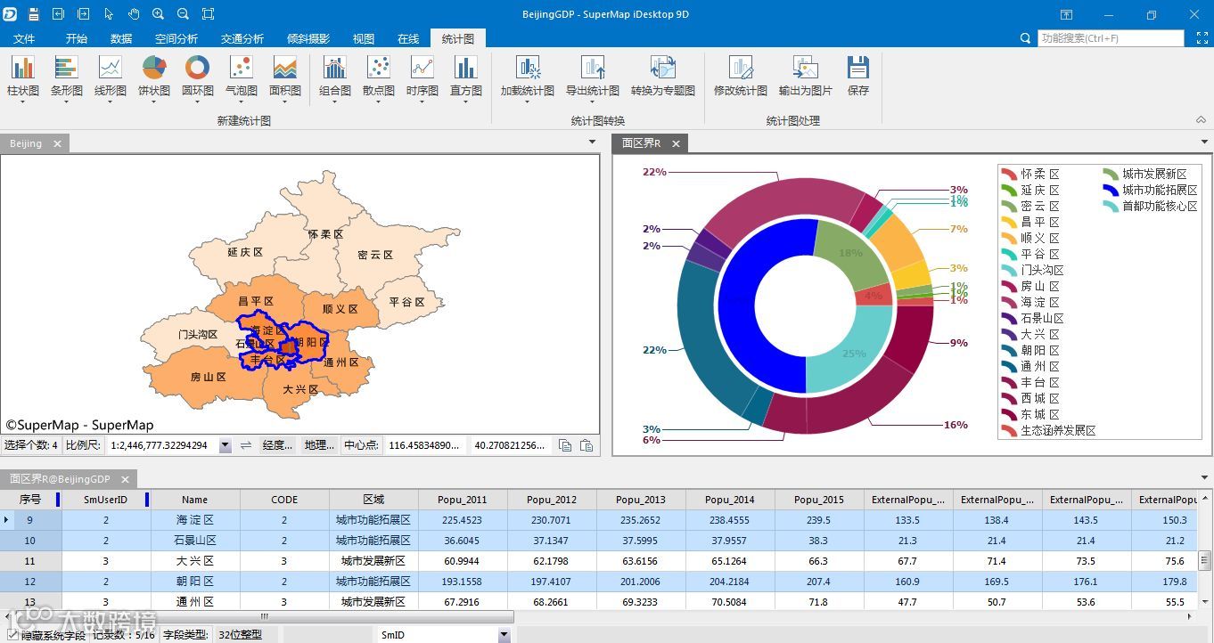Open the map scale dropdown
This screenshot has height=643, width=1214.
pyautogui.click(x=225, y=445)
